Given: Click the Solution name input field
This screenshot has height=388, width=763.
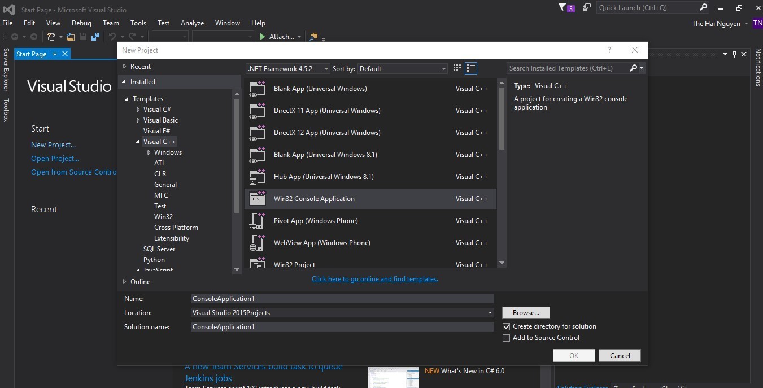Looking at the screenshot, I should (342, 327).
